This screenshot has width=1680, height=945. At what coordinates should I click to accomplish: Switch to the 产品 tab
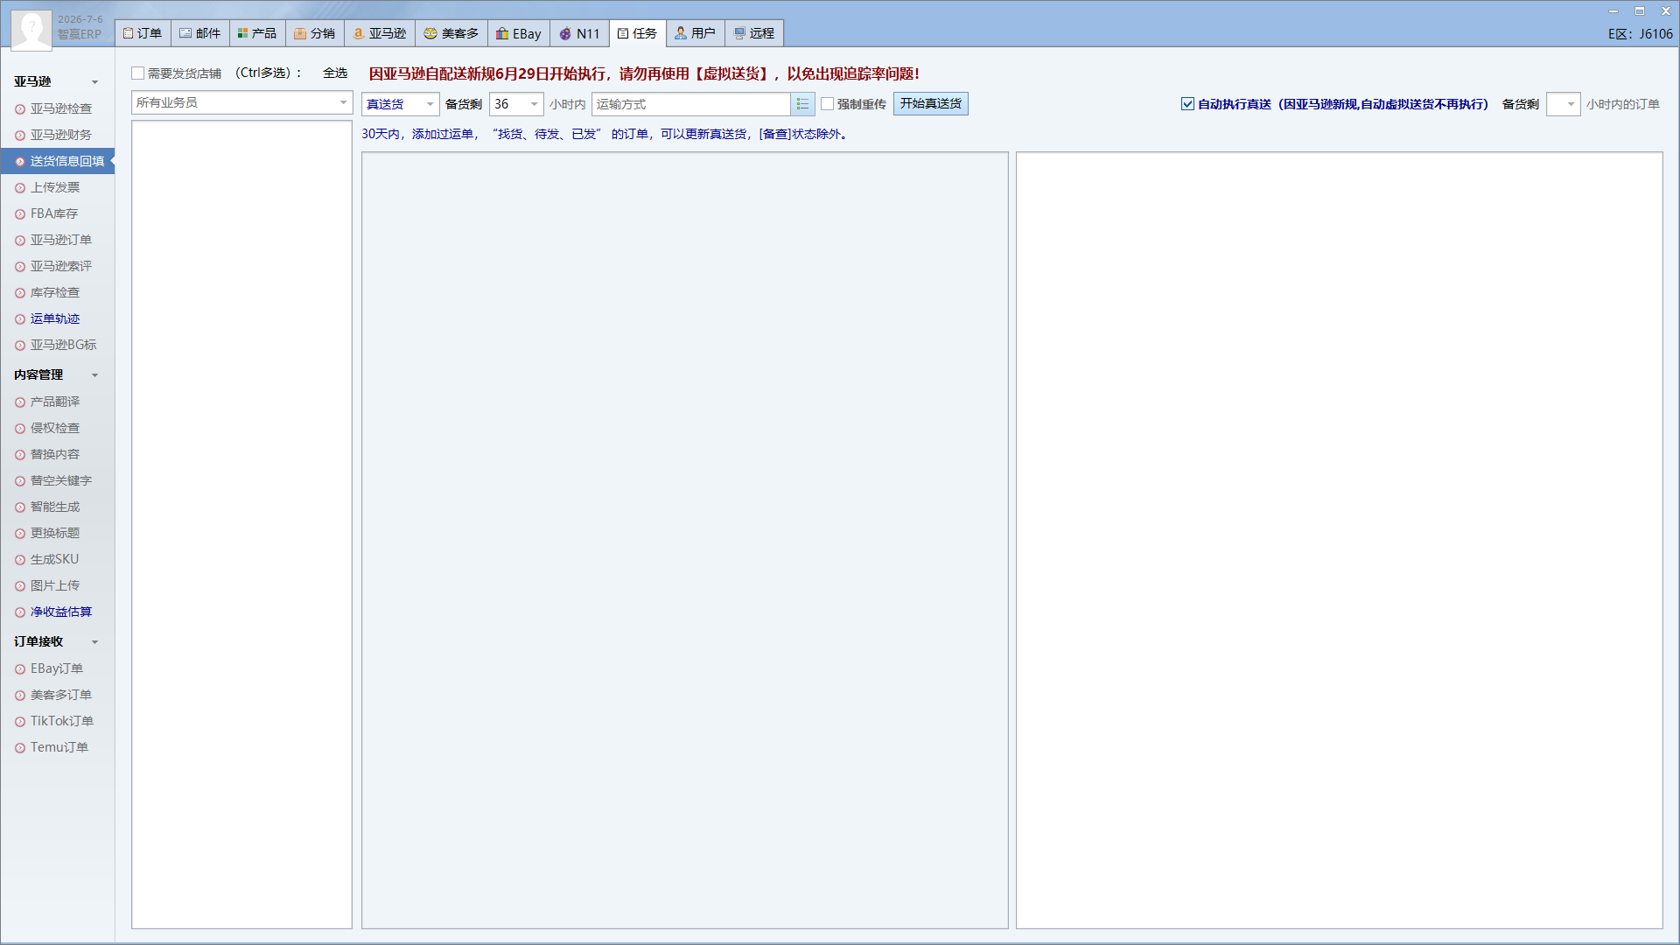pyautogui.click(x=257, y=33)
